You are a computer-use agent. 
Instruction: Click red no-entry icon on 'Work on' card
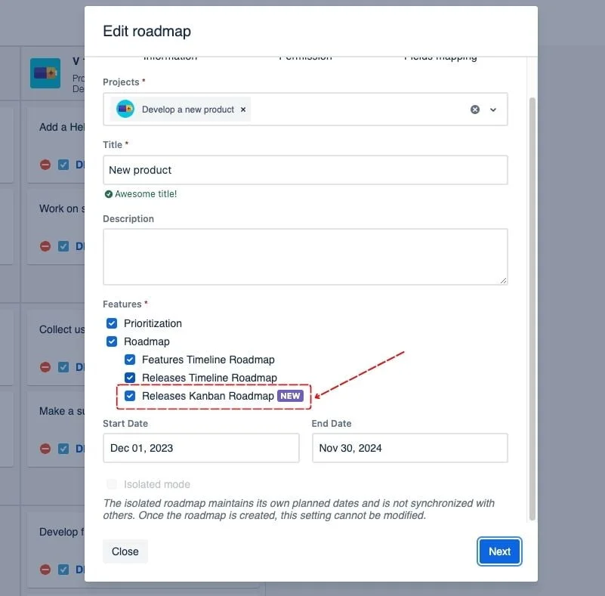[45, 246]
